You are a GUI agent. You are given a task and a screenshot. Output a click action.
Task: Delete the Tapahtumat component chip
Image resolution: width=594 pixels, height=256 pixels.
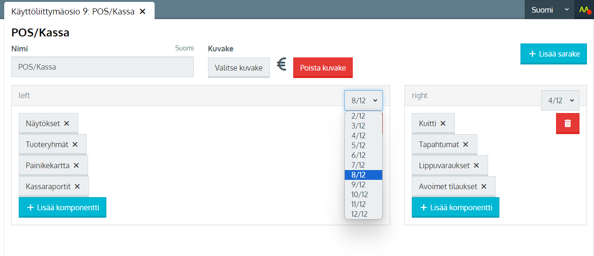466,144
